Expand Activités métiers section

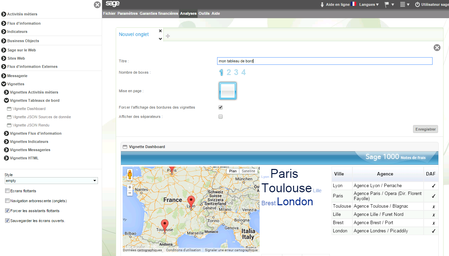(x=4, y=14)
